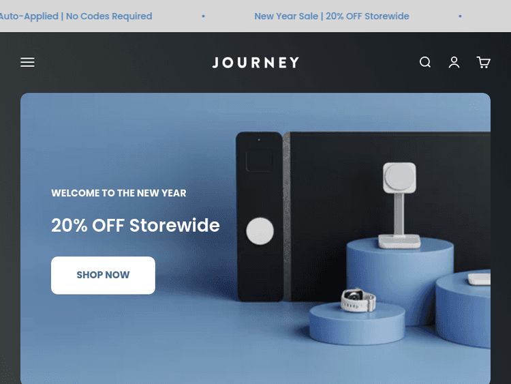Image resolution: width=511 pixels, height=384 pixels.
Task: Click the SHOP NOW button
Action: [103, 275]
